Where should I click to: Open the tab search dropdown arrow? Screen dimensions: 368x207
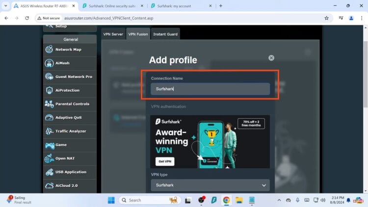(x=5, y=6)
